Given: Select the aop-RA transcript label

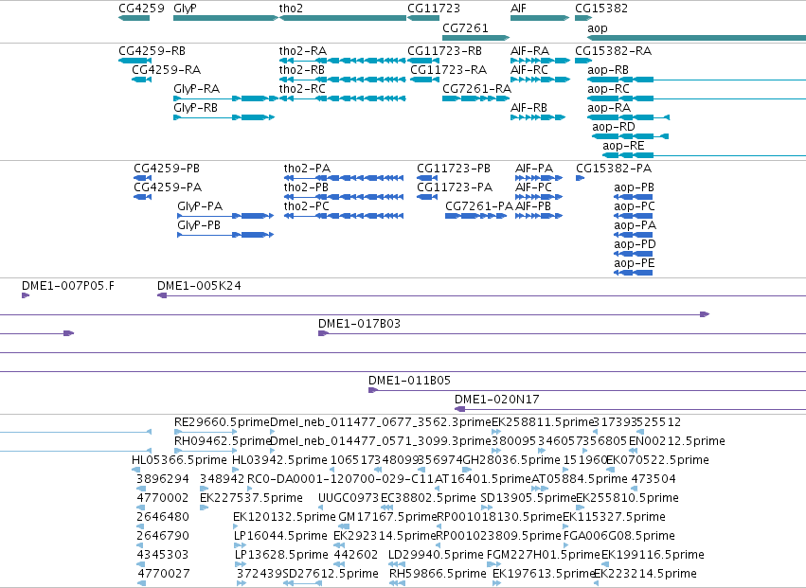Looking at the screenshot, I should coord(609,108).
